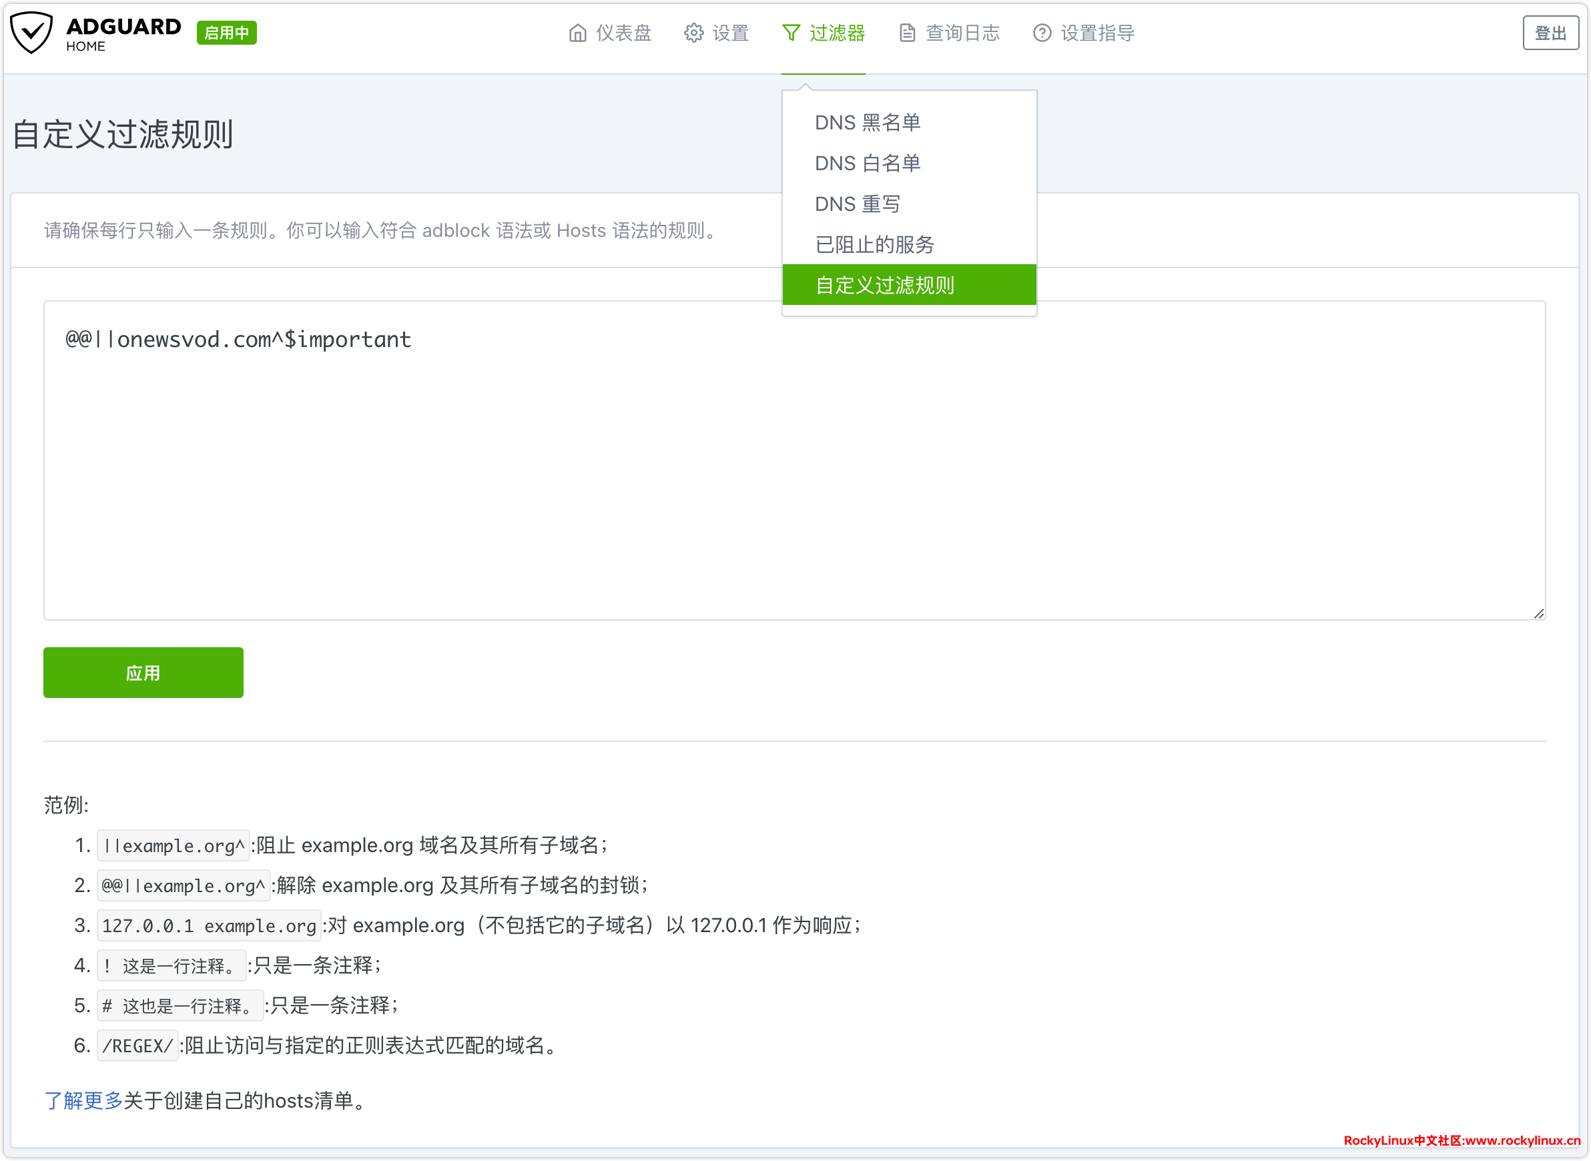
Task: Click the settings gear icon
Action: coord(693,33)
